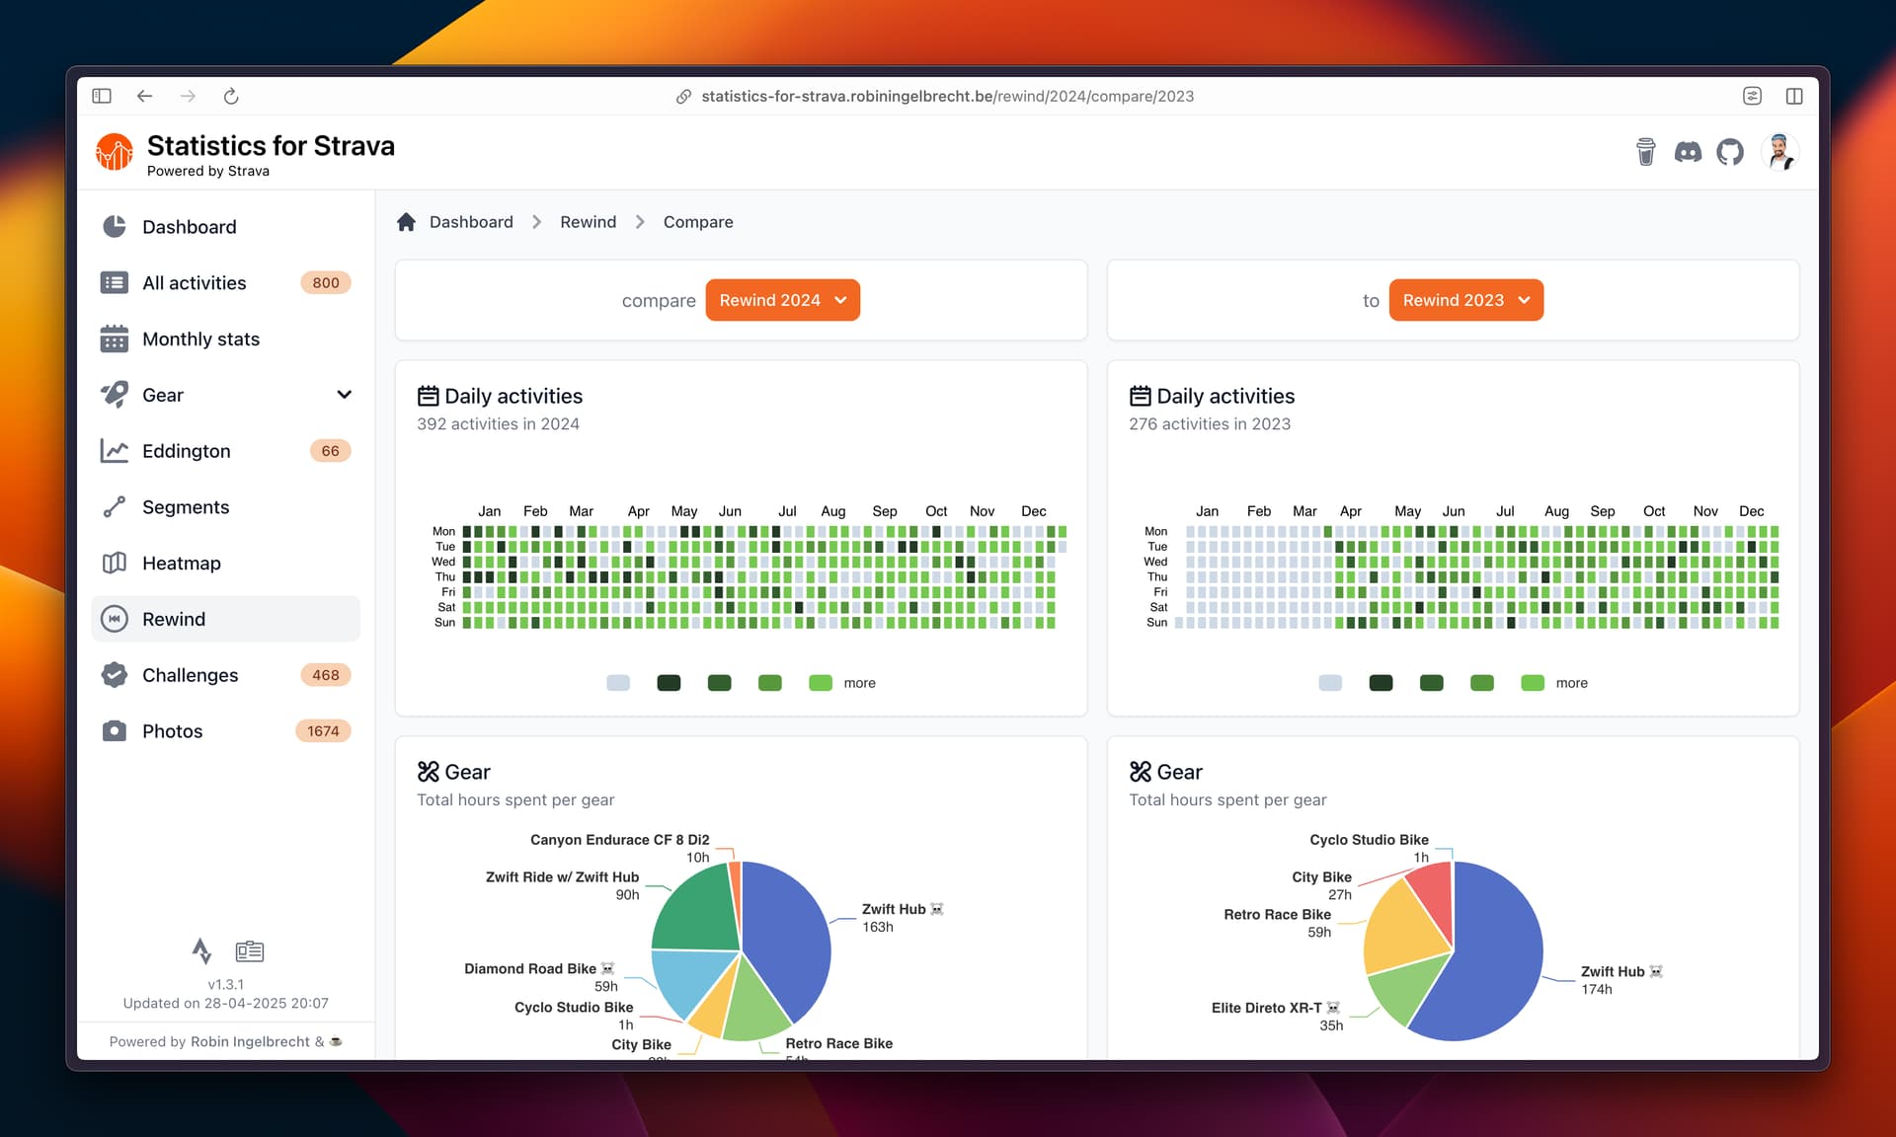Click the browser address bar URL
The height and width of the screenshot is (1137, 1896).
click(947, 96)
